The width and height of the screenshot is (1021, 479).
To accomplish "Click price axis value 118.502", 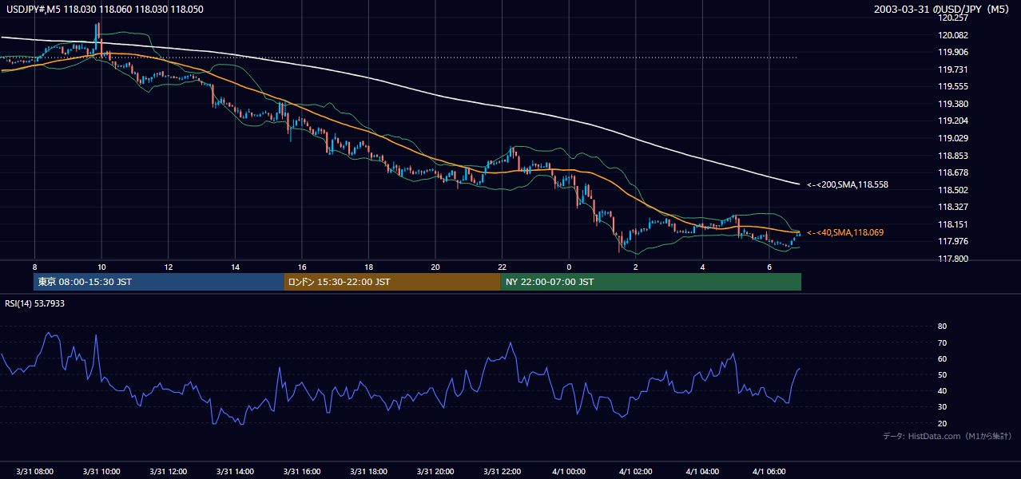I will [952, 190].
